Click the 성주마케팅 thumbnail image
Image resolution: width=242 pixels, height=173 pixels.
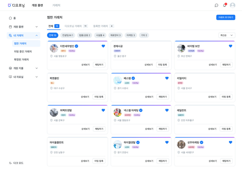[181, 145]
